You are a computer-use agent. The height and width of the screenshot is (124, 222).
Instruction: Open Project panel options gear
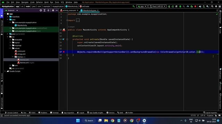click(x=53, y=10)
